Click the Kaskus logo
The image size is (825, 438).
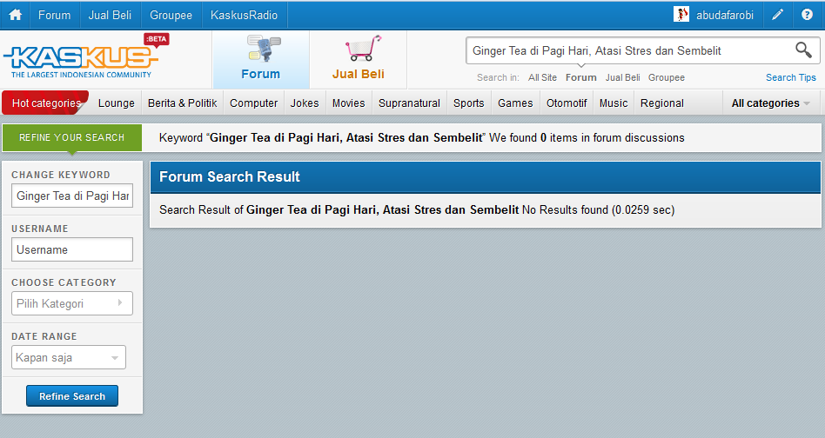[x=84, y=58]
